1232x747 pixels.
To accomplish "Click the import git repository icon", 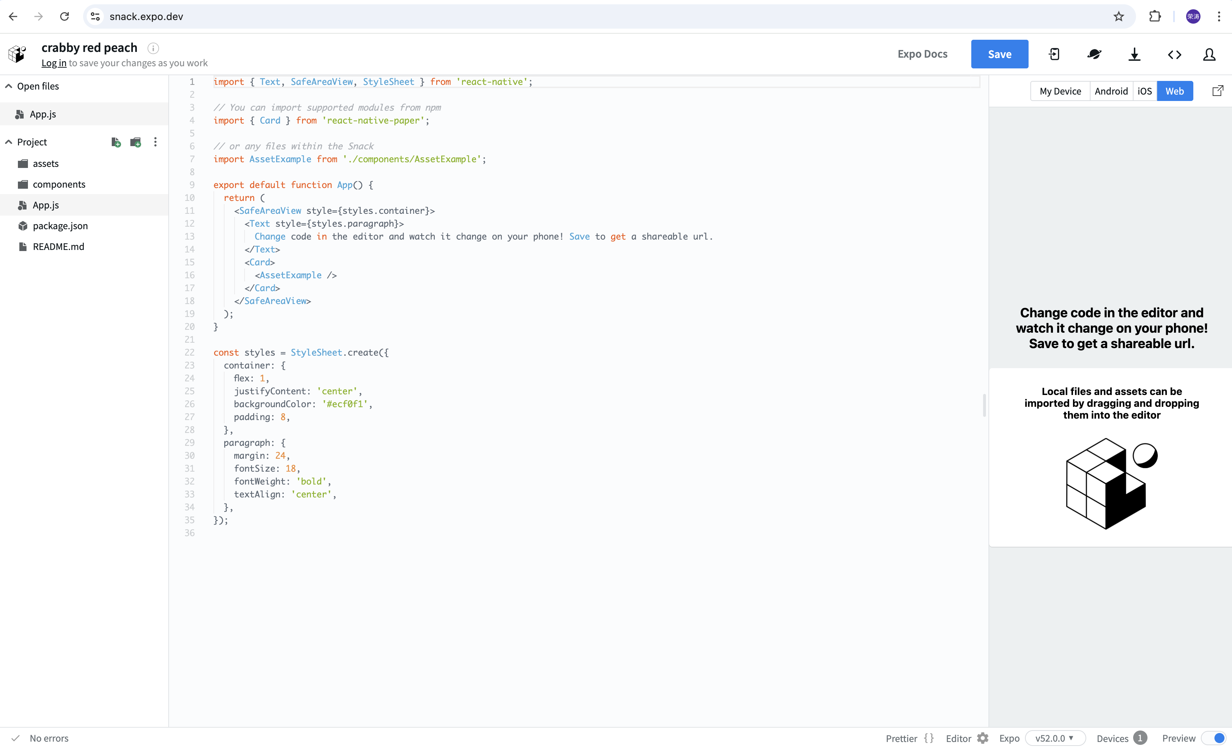I will coord(1054,54).
